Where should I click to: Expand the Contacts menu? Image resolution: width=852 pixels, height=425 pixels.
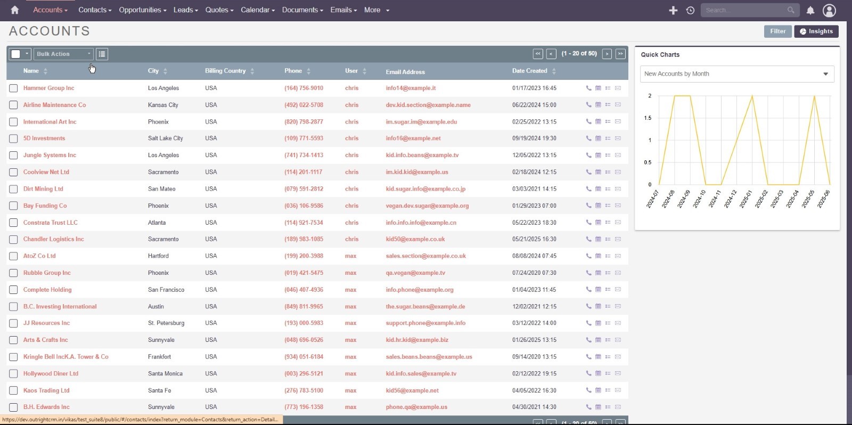click(95, 10)
